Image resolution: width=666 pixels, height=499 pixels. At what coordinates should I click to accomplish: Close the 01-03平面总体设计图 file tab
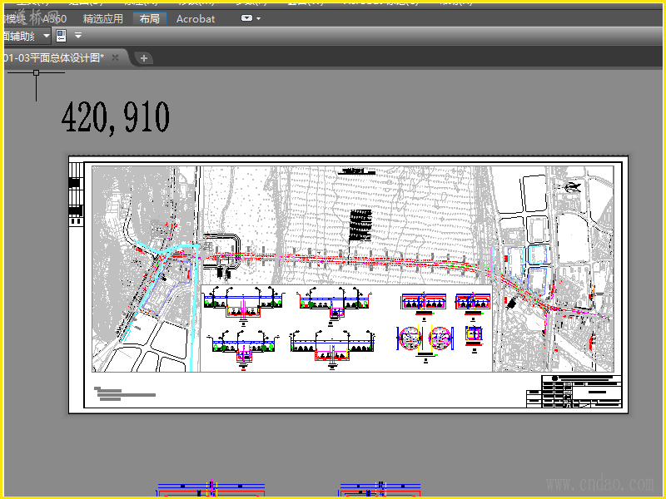[115, 57]
